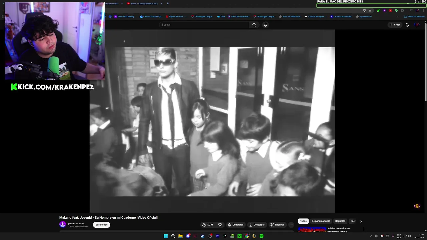This screenshot has height=240, width=427.
Task: Click the YouTube search magnifier button
Action: click(254, 25)
